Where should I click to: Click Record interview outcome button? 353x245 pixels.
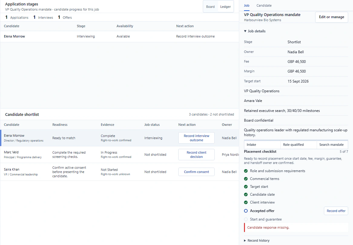click(196, 138)
